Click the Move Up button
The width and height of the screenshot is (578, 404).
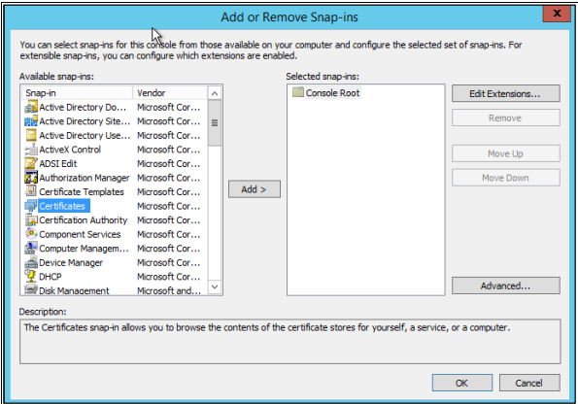coord(506,153)
